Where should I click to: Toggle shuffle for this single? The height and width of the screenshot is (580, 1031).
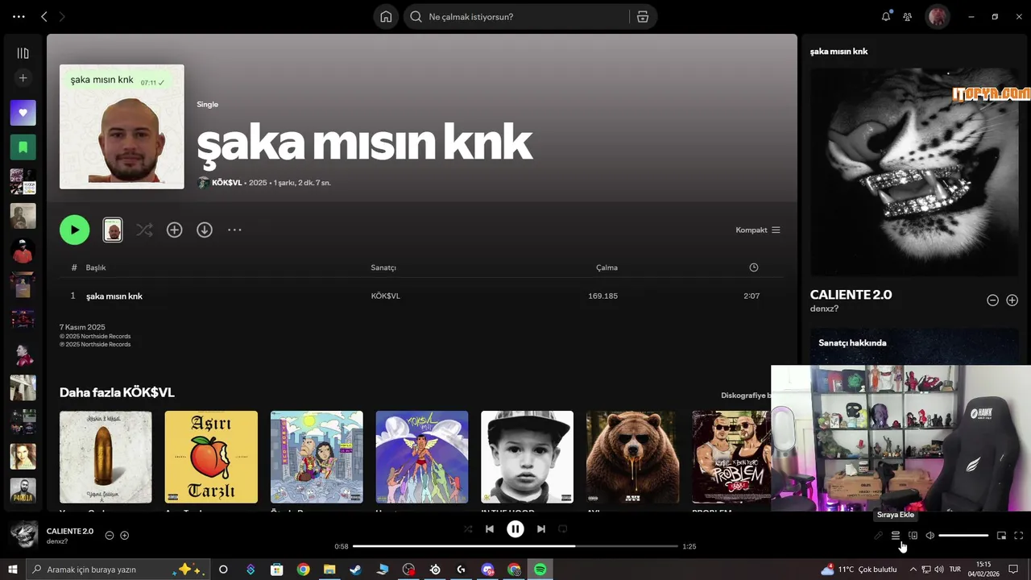(144, 230)
